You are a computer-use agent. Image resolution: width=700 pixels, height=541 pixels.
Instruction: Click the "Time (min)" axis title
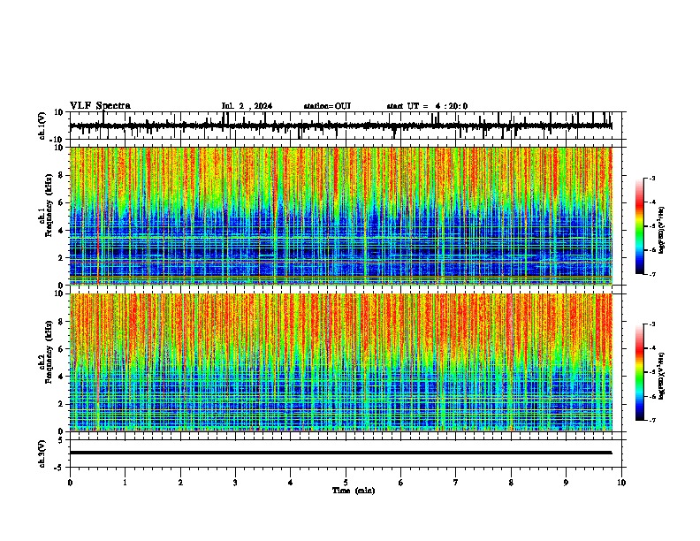(x=354, y=491)
